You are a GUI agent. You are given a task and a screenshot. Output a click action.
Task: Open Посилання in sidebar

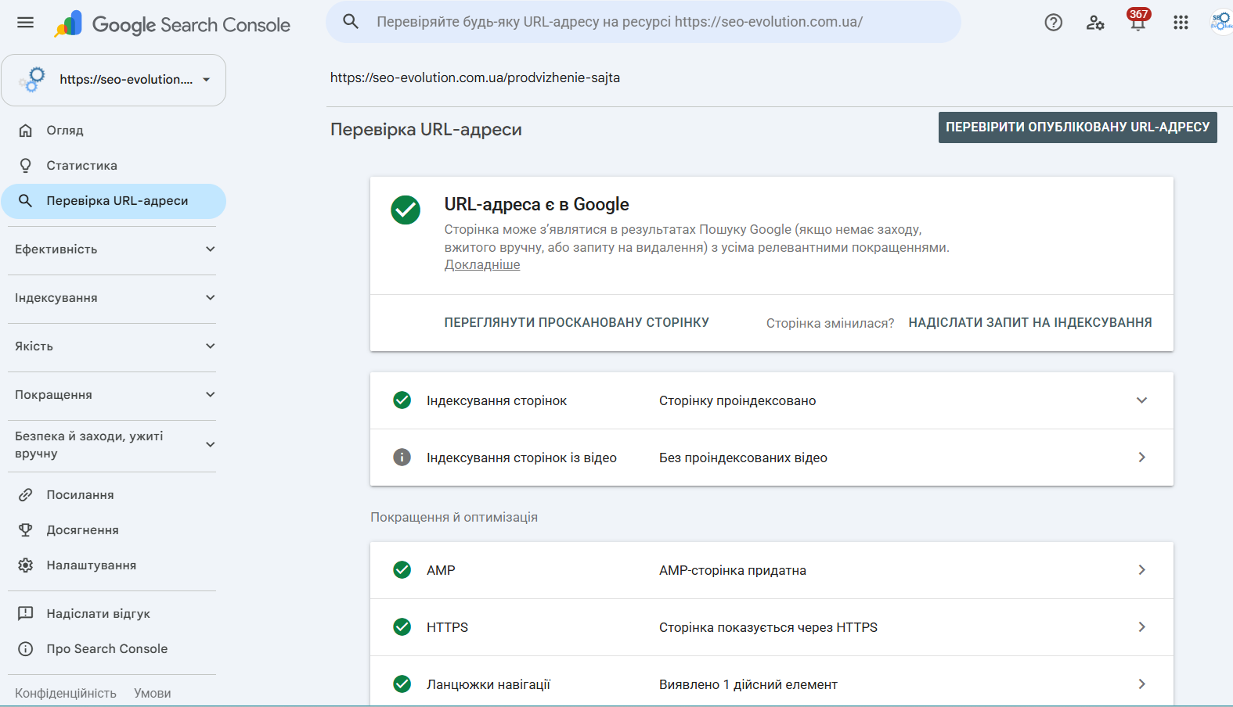[x=114, y=495]
